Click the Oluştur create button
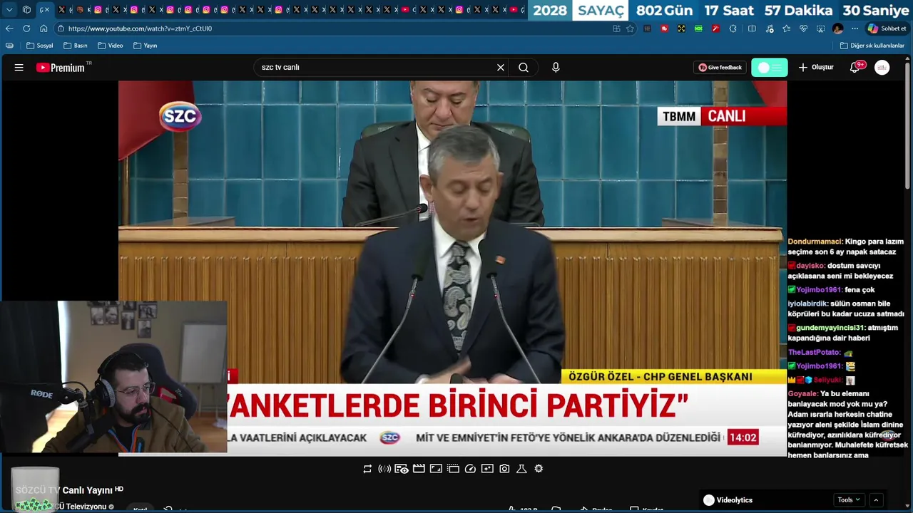This screenshot has height=513, width=913. point(816,68)
